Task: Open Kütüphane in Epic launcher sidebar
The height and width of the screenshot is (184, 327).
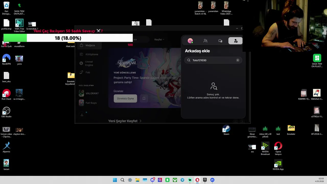Action: coord(89,54)
